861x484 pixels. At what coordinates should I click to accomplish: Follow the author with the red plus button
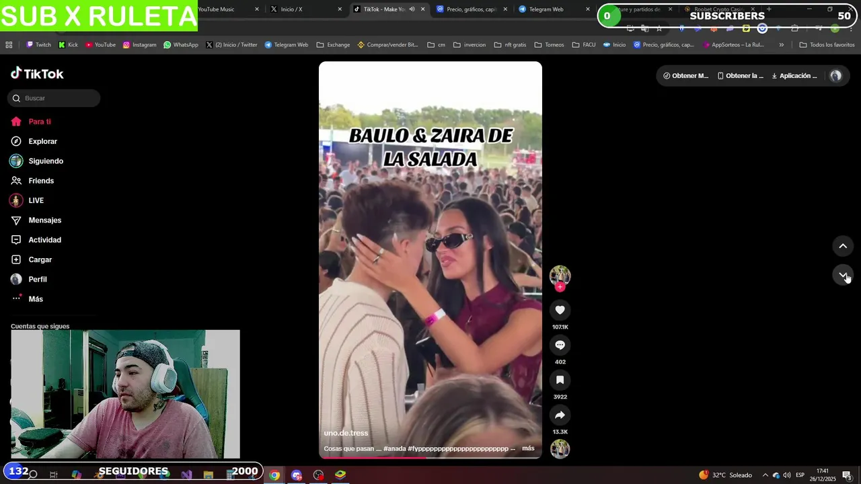(560, 287)
